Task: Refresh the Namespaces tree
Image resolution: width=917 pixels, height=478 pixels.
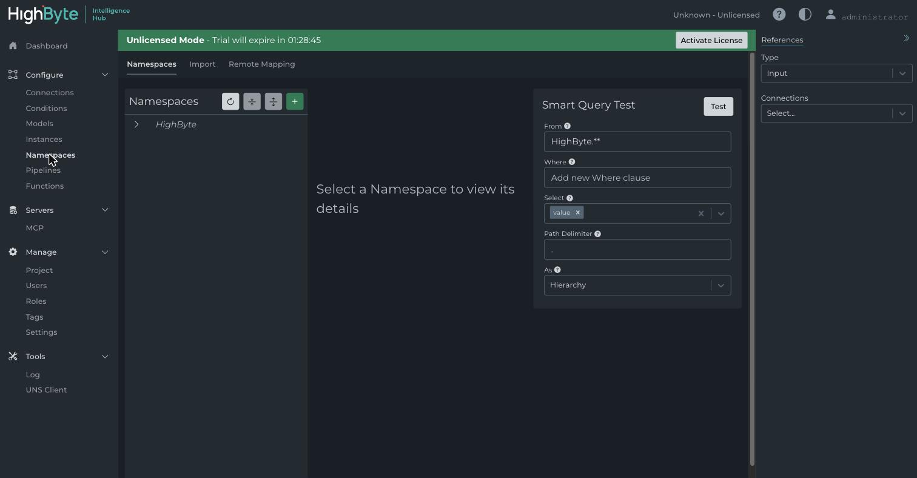Action: coord(230,102)
